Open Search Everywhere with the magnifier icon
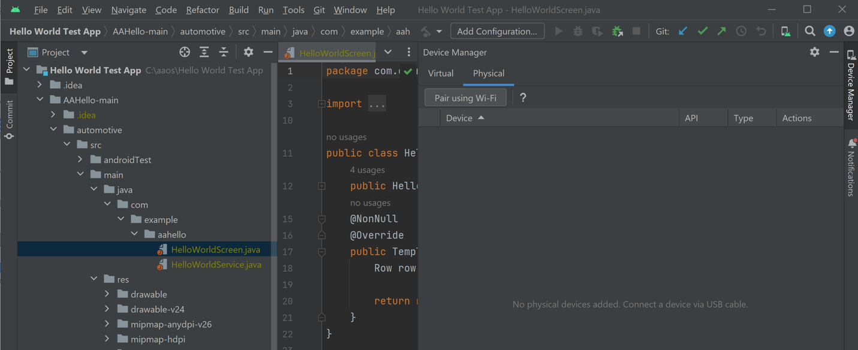 point(809,31)
